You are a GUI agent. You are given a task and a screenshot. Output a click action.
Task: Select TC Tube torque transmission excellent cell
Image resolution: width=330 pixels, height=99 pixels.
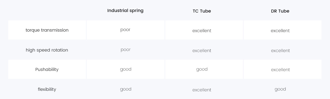pos(204,30)
